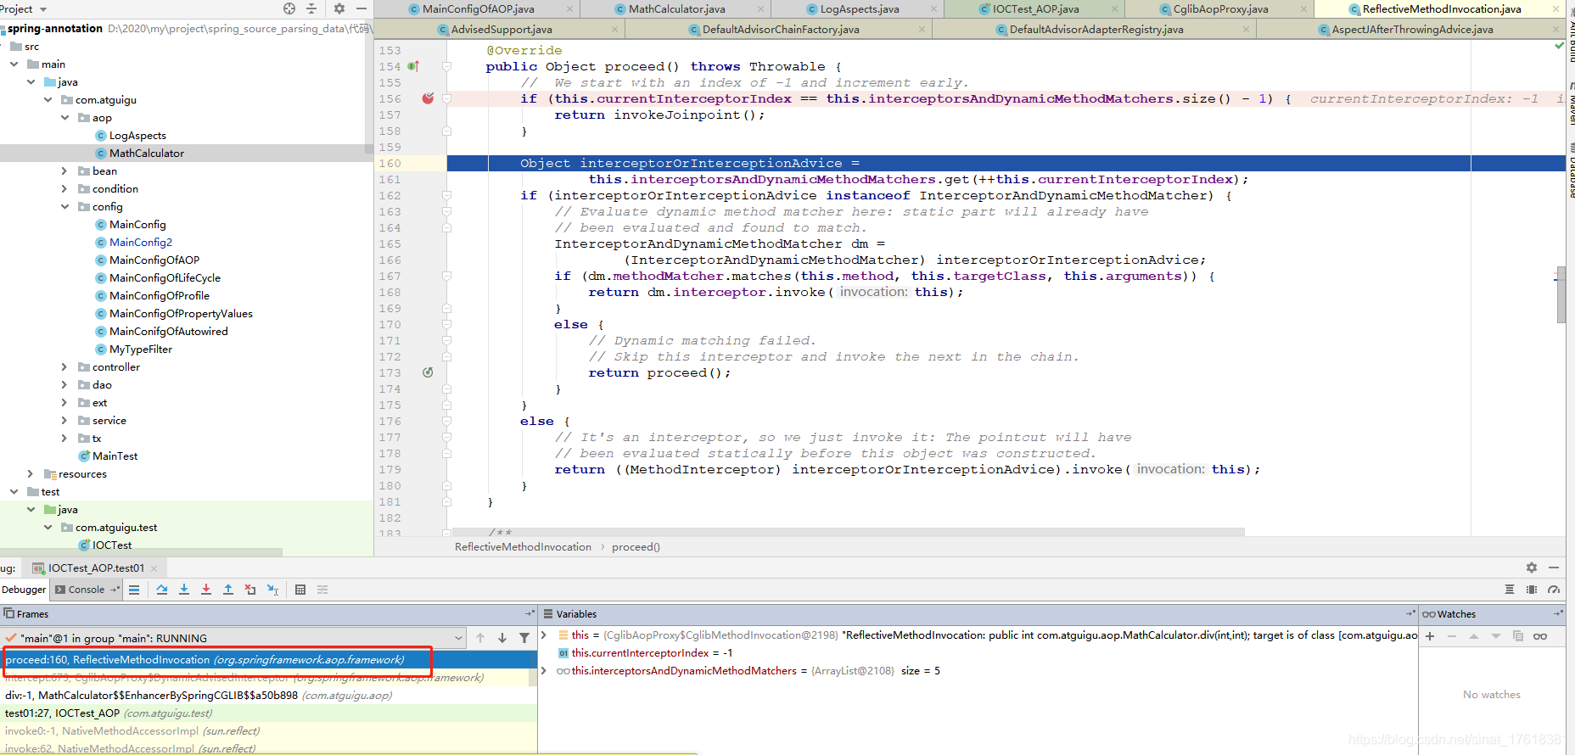Switch to MathCalculator.java tab
Screen dimensions: 1575x755
point(676,8)
